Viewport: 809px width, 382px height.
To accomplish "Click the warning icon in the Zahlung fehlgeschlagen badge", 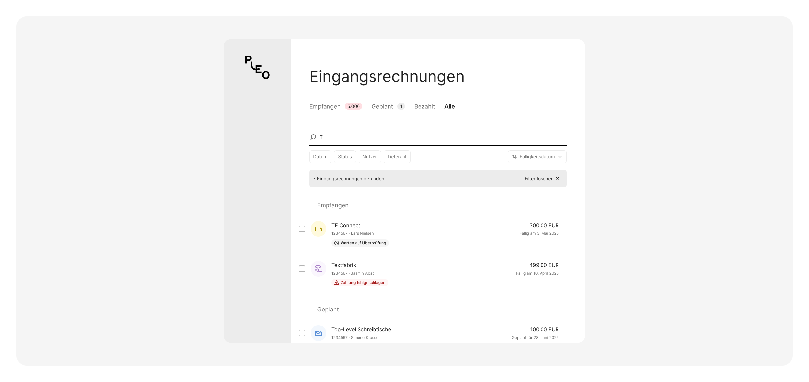I will 336,282.
